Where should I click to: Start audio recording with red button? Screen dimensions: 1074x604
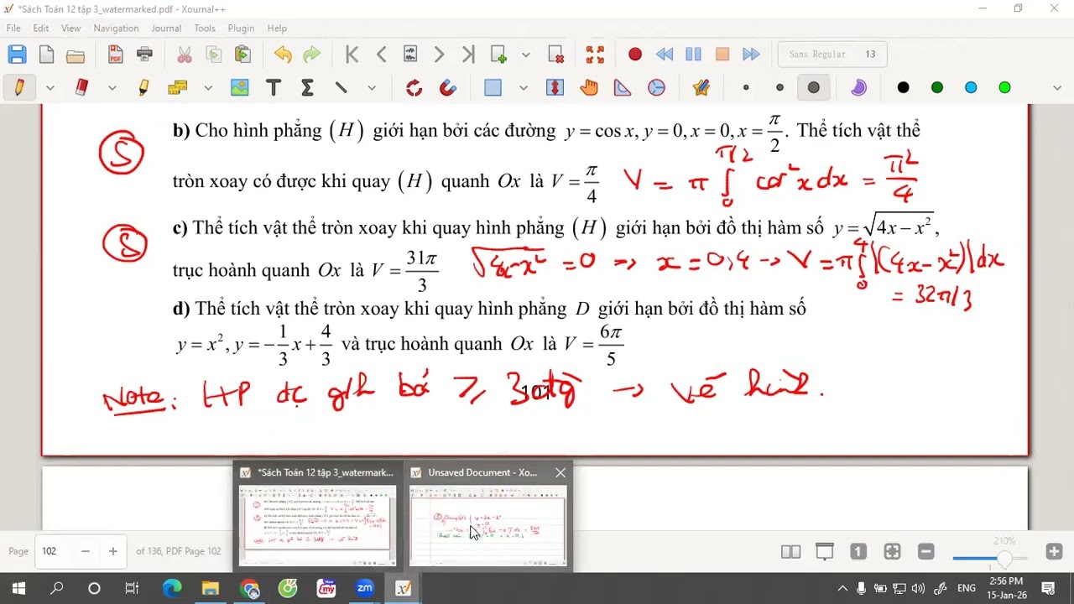[635, 55]
